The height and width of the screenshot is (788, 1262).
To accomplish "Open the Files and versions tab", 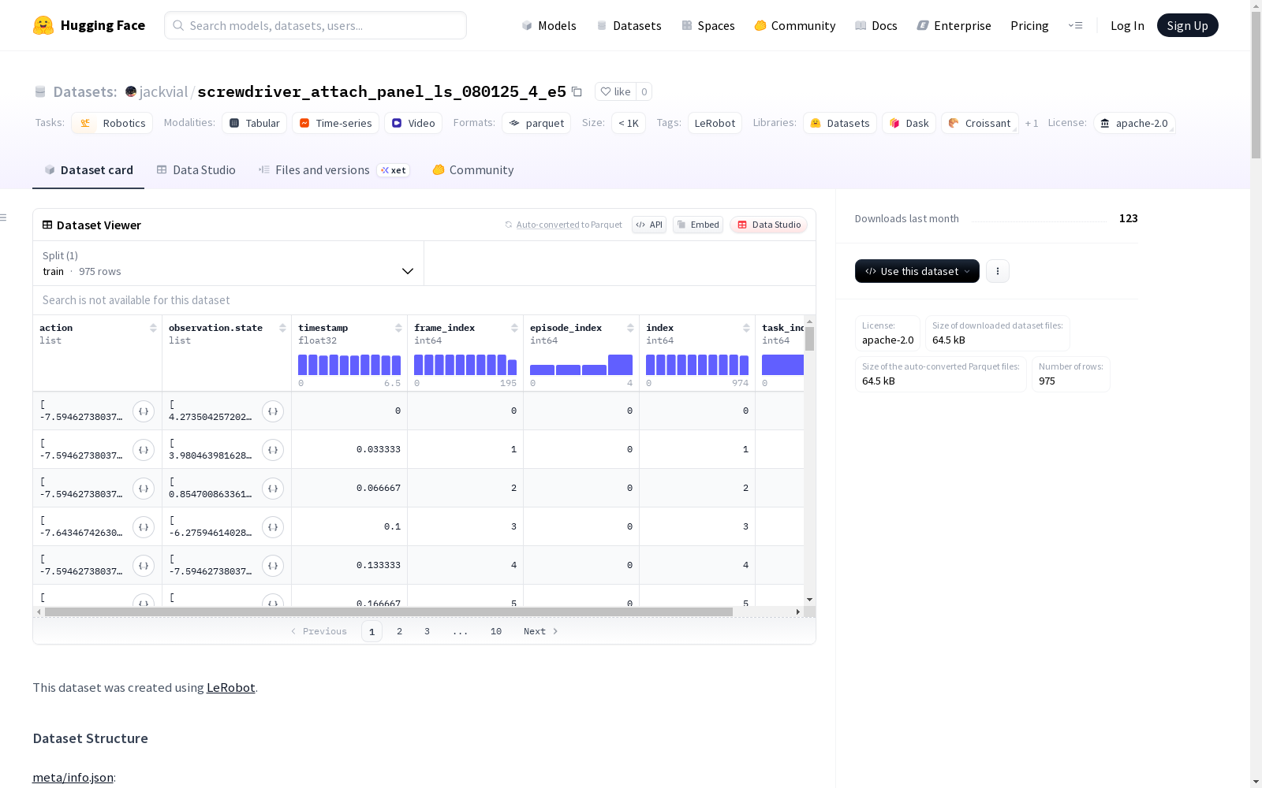I will [334, 170].
